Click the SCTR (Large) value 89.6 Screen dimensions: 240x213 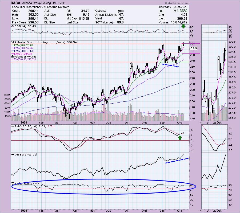pos(120,22)
